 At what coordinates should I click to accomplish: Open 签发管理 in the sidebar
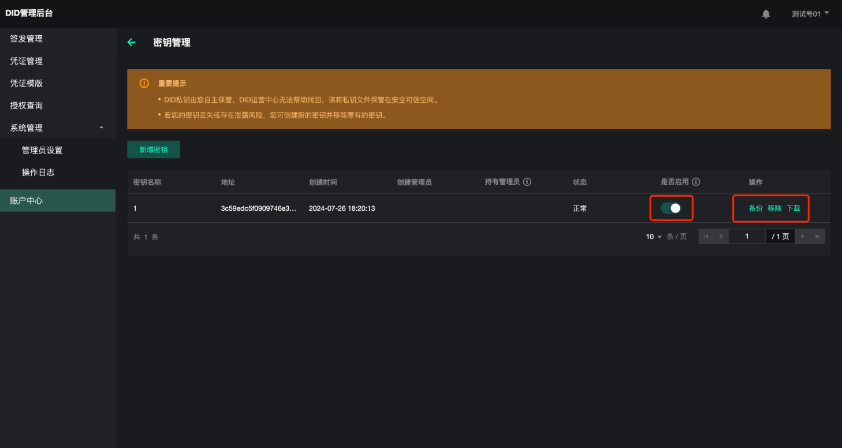point(27,39)
